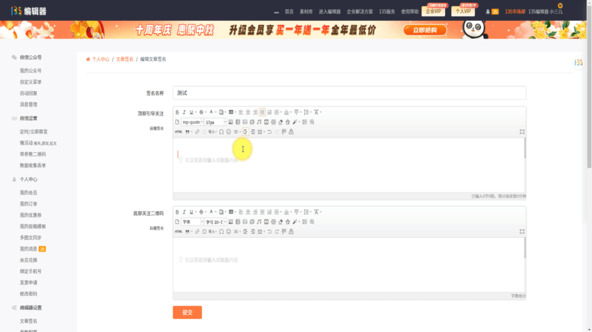Insert hyperlink in top editor
Screen dimensions: 592x332
[197, 132]
